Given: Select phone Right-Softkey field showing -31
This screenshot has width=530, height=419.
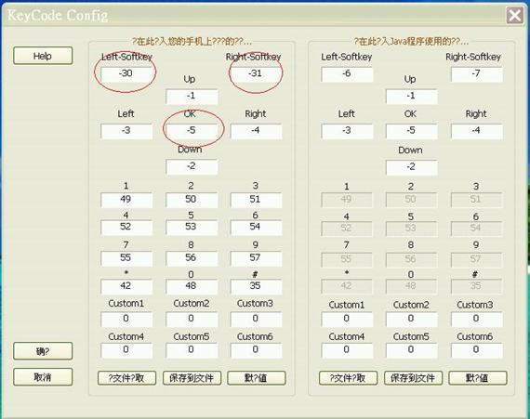Looking at the screenshot, I should (x=256, y=74).
